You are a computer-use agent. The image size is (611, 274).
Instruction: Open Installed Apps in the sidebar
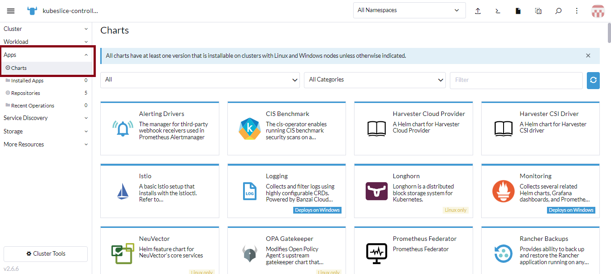(x=46, y=81)
